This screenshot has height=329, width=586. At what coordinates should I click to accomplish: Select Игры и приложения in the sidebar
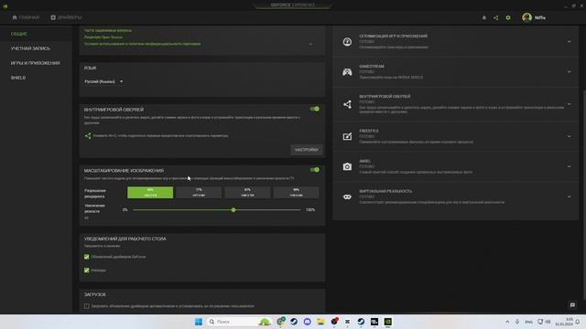click(35, 63)
